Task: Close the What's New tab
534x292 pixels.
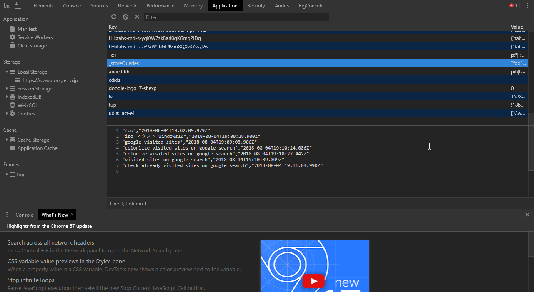Action: coord(72,215)
